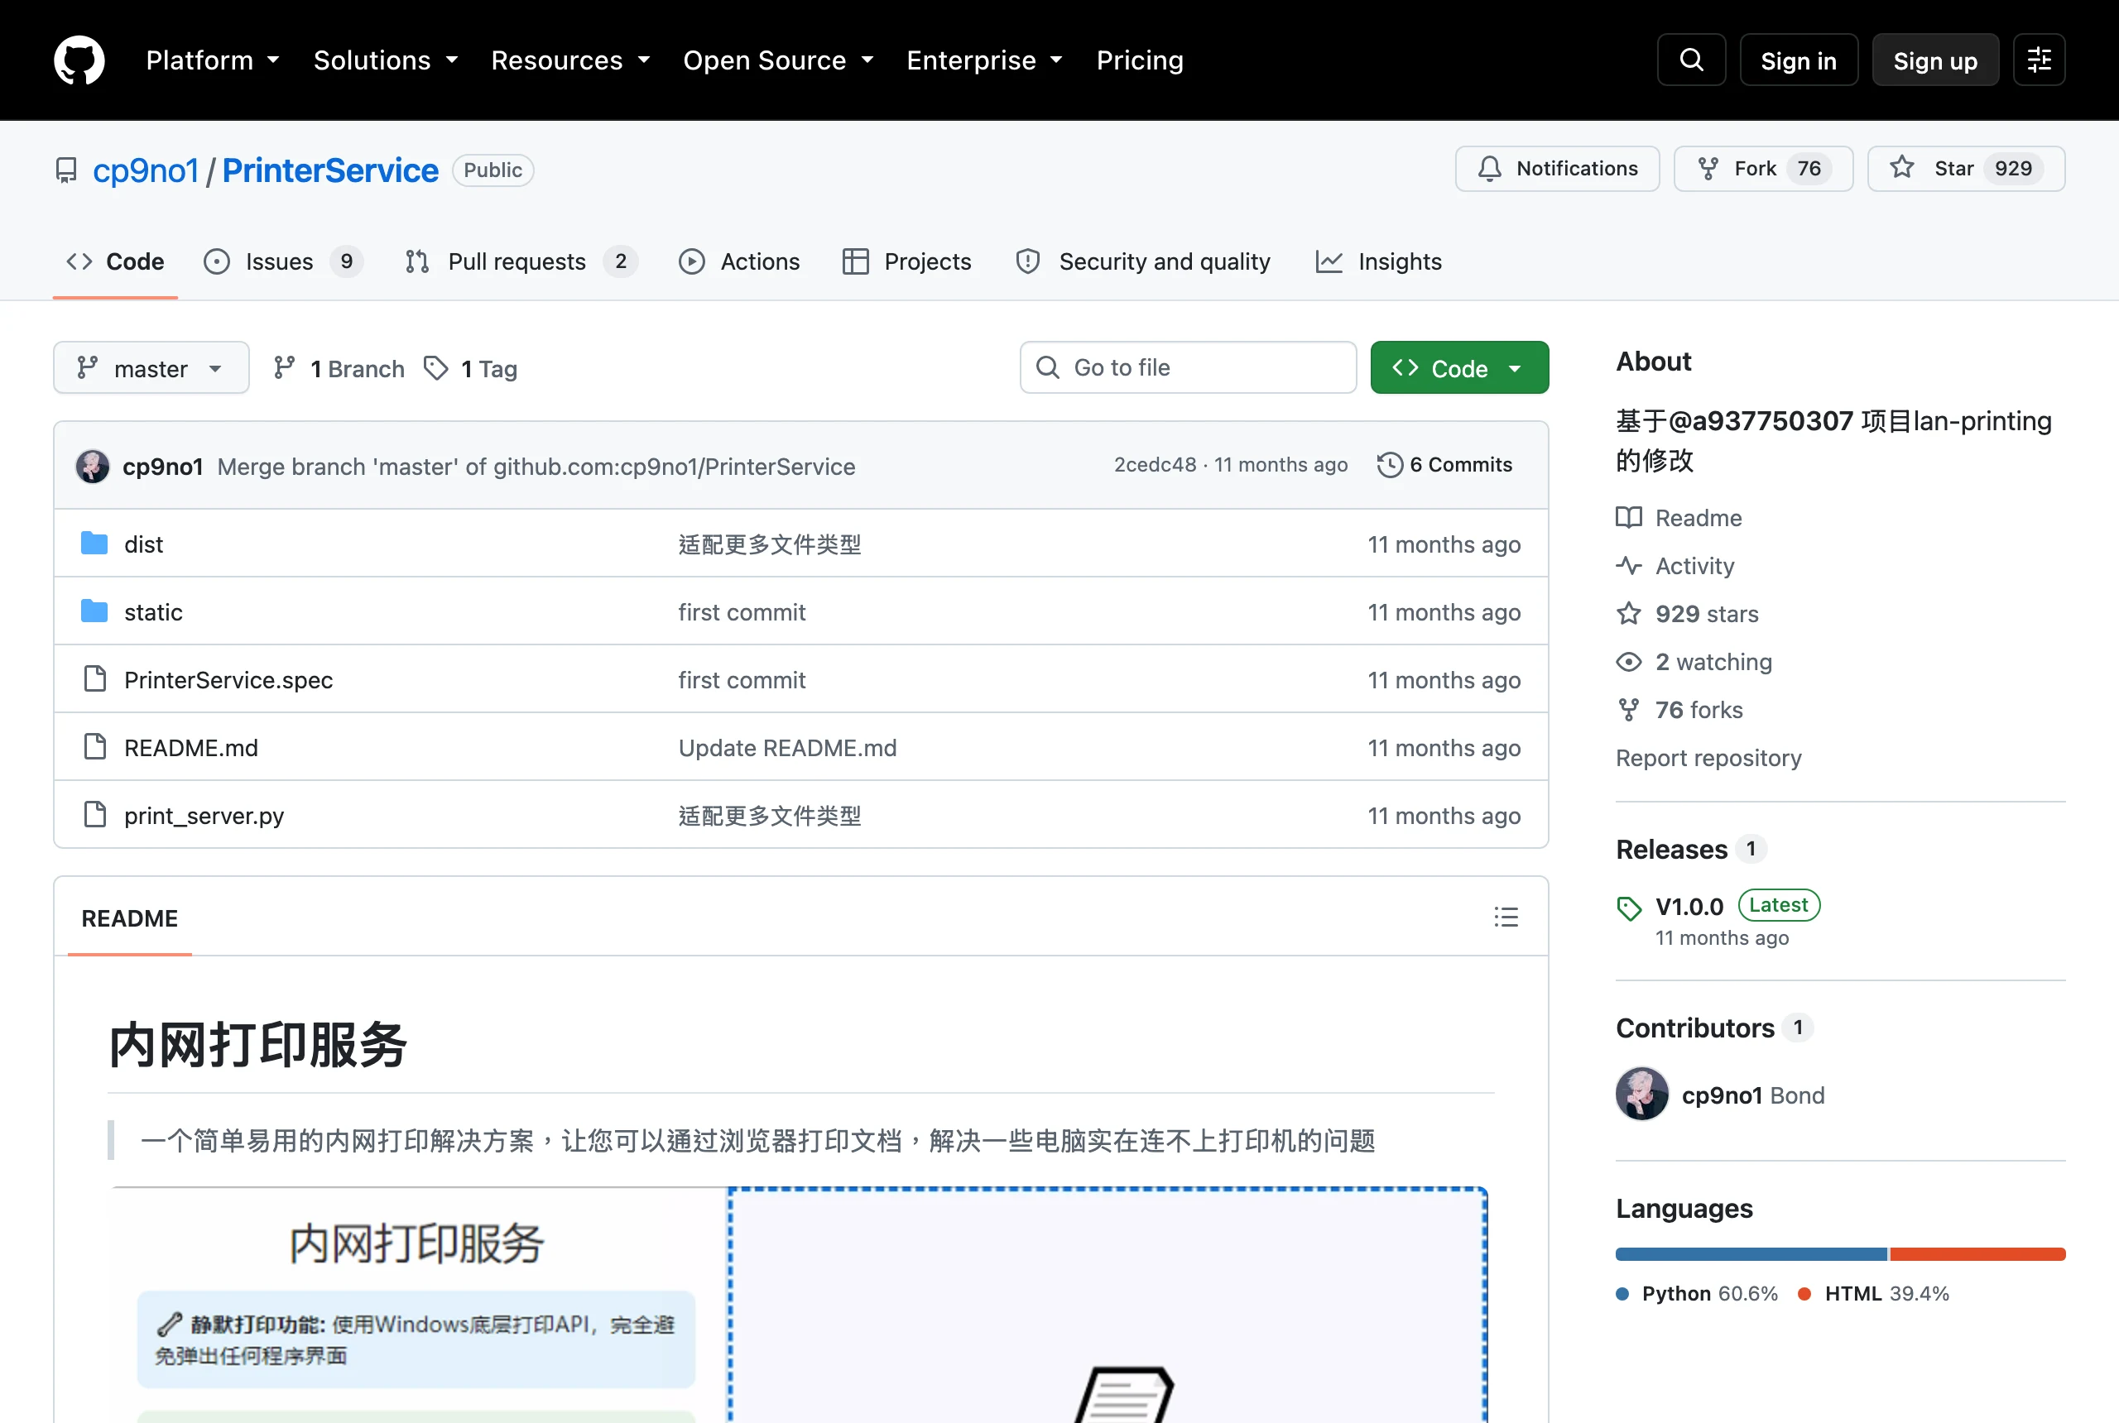
Task: Open the master branch selector
Action: [x=151, y=368]
